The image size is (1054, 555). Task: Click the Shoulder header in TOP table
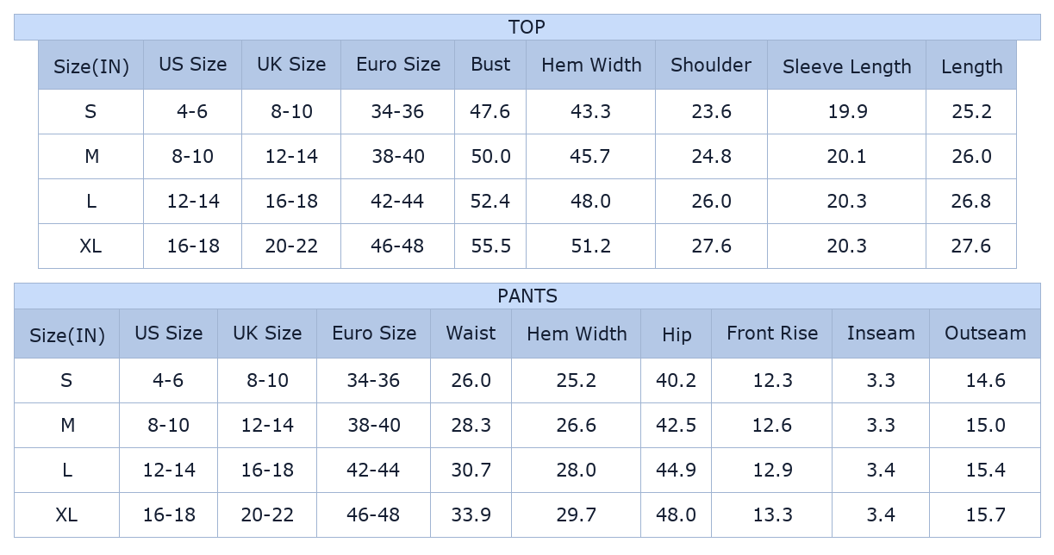[x=711, y=65]
